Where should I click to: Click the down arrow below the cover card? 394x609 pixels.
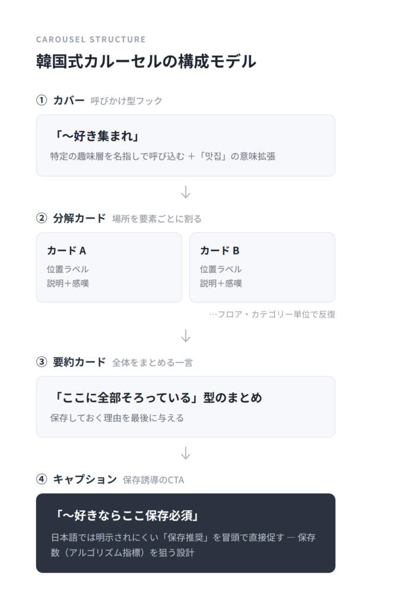(186, 192)
